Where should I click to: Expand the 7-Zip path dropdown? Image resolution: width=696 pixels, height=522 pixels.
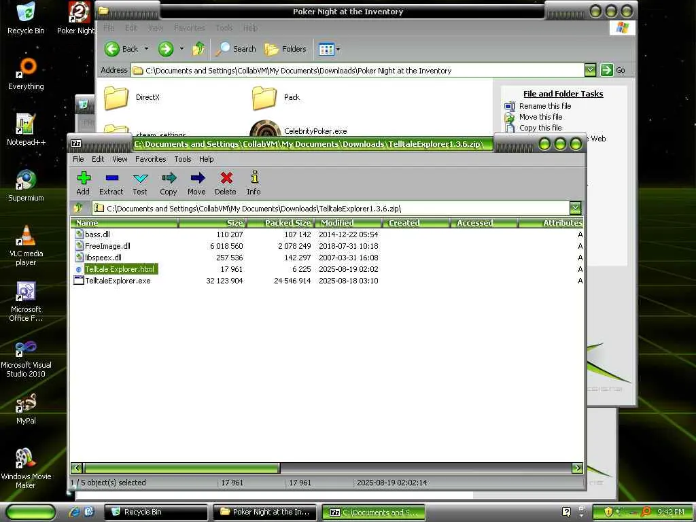tap(575, 208)
